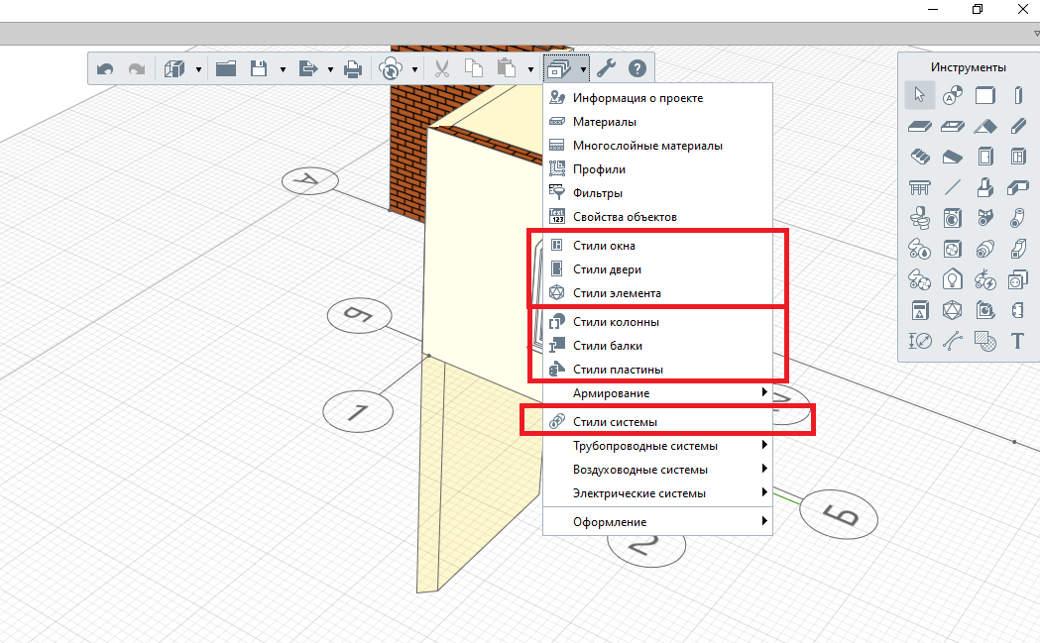Select the Text tool

point(1018,342)
